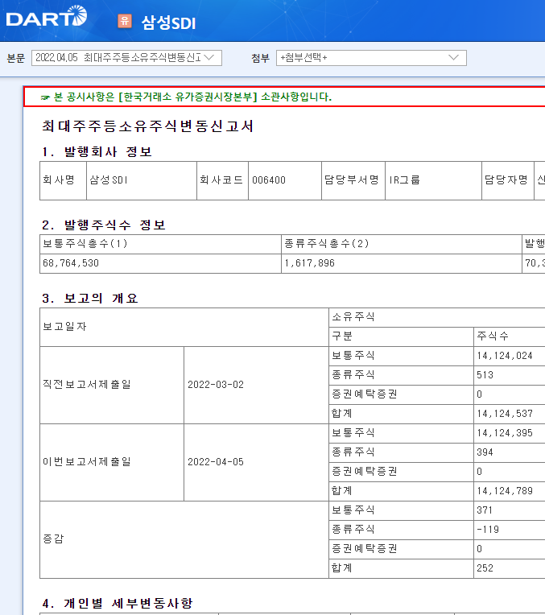Screen dimensions: 545x615
Task: Select previous report date 2022-03-02
Action: [256, 385]
